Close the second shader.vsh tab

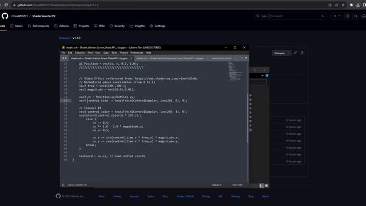click(x=207, y=58)
